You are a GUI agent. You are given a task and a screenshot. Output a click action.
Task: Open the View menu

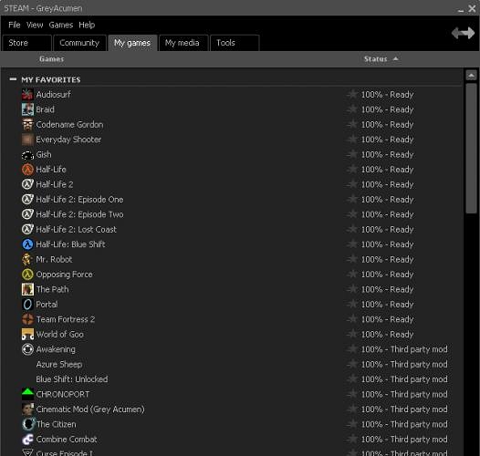point(35,25)
